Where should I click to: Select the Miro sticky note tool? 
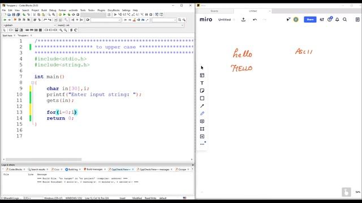202,91
